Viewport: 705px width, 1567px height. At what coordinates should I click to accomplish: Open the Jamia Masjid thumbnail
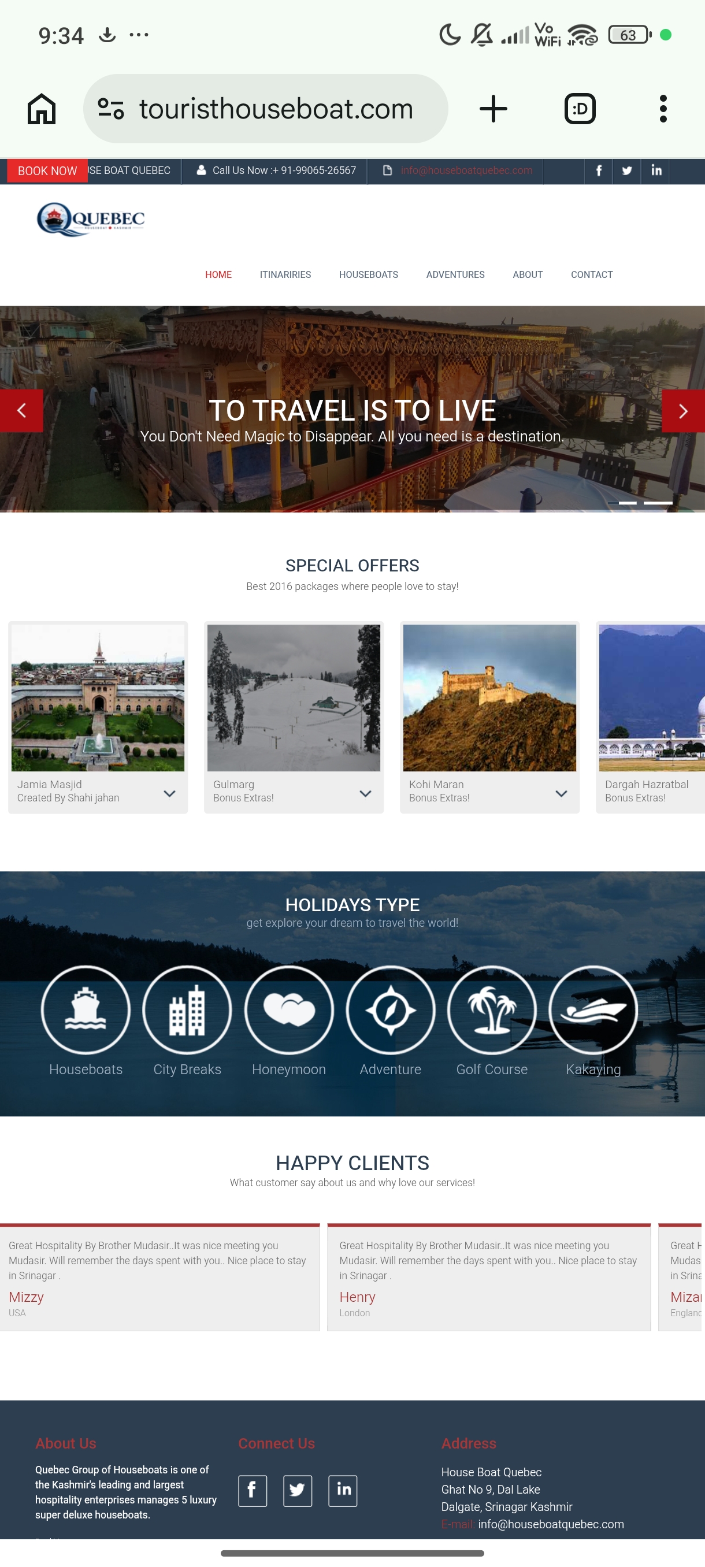click(x=98, y=698)
